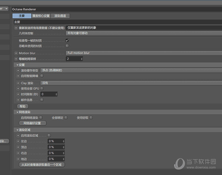Switch to the 渲染通道 tab
The image size is (222, 175).
coord(60,16)
